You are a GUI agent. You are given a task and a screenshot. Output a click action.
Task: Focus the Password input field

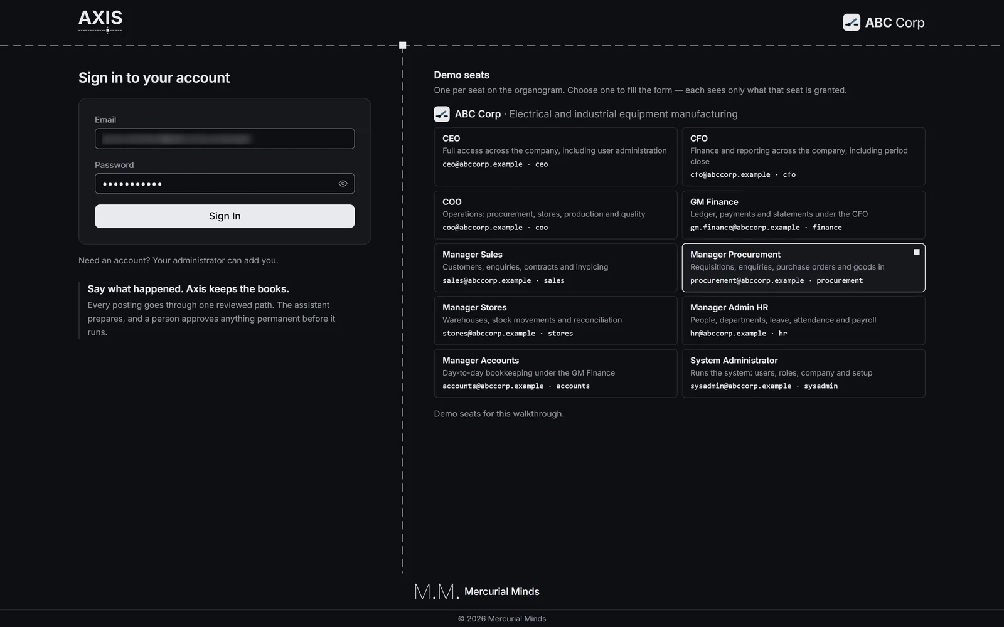225,184
